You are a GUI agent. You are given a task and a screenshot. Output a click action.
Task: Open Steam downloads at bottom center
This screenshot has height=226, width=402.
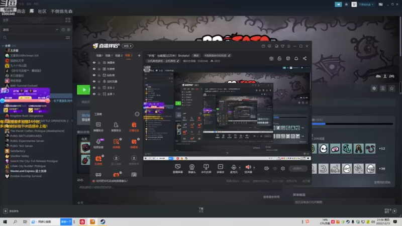(201, 210)
